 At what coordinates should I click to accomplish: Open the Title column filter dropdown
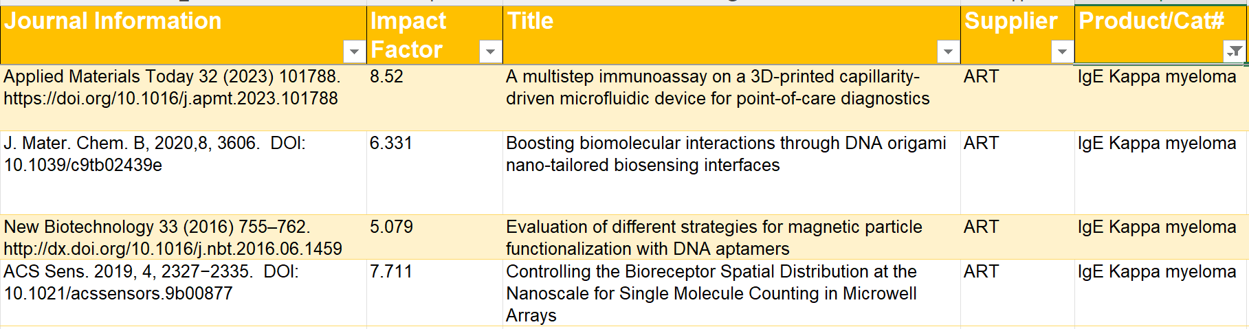point(948,52)
